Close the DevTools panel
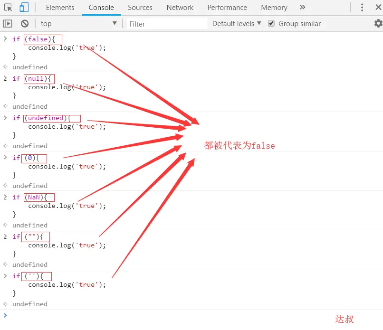The width and height of the screenshot is (383, 330). point(378,7)
